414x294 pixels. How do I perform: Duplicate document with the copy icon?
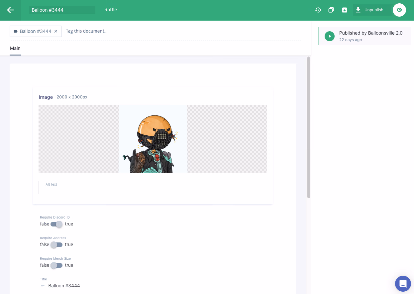(331, 10)
